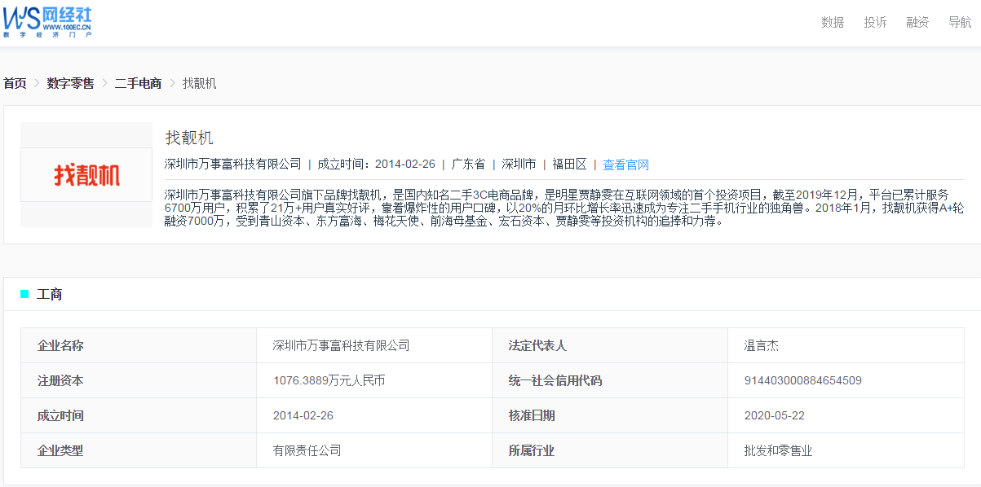Click 914403000884654509 credit code
Viewport: 981px width, 487px height.
[803, 380]
